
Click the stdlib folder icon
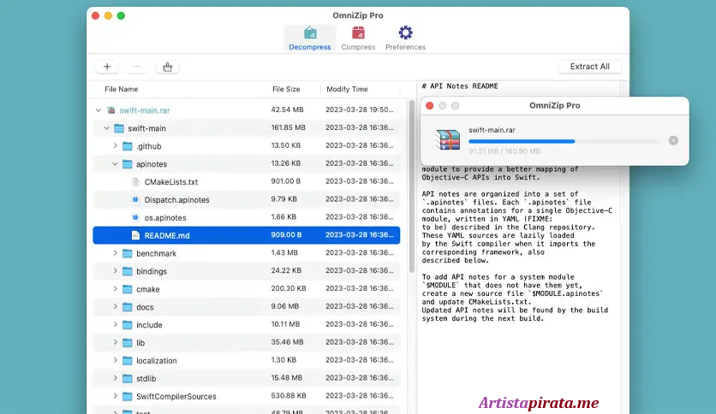point(128,378)
